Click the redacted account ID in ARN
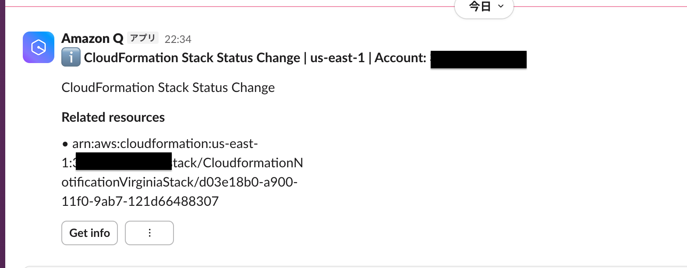Image resolution: width=687 pixels, height=268 pixels. [124, 162]
